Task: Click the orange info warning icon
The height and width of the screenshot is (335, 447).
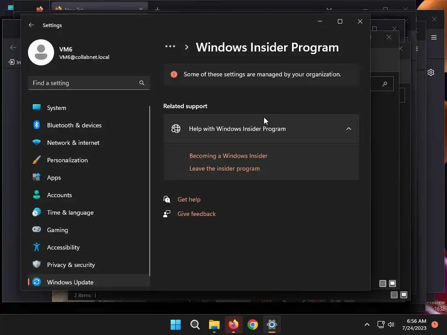Action: [174, 74]
